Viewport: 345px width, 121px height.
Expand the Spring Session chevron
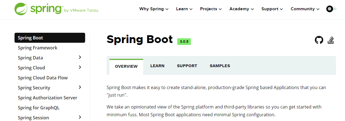pyautogui.click(x=80, y=117)
